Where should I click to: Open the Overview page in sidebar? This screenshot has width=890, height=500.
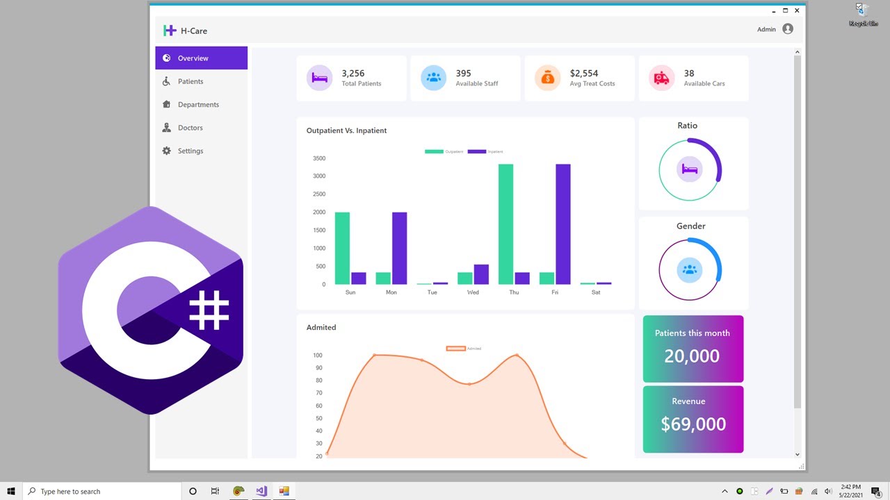tap(201, 58)
